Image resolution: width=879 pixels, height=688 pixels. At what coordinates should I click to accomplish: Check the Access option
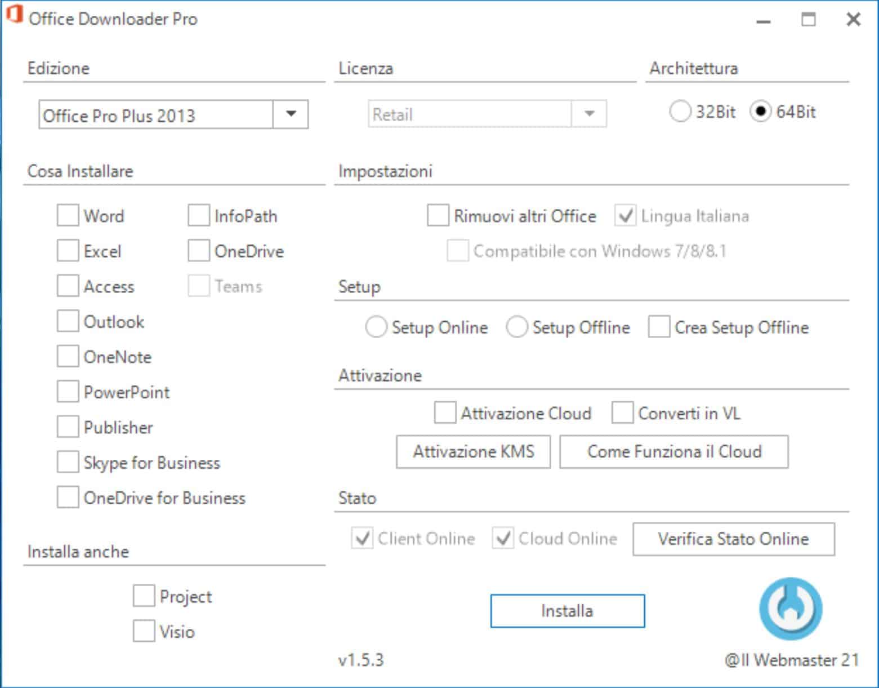coord(68,286)
